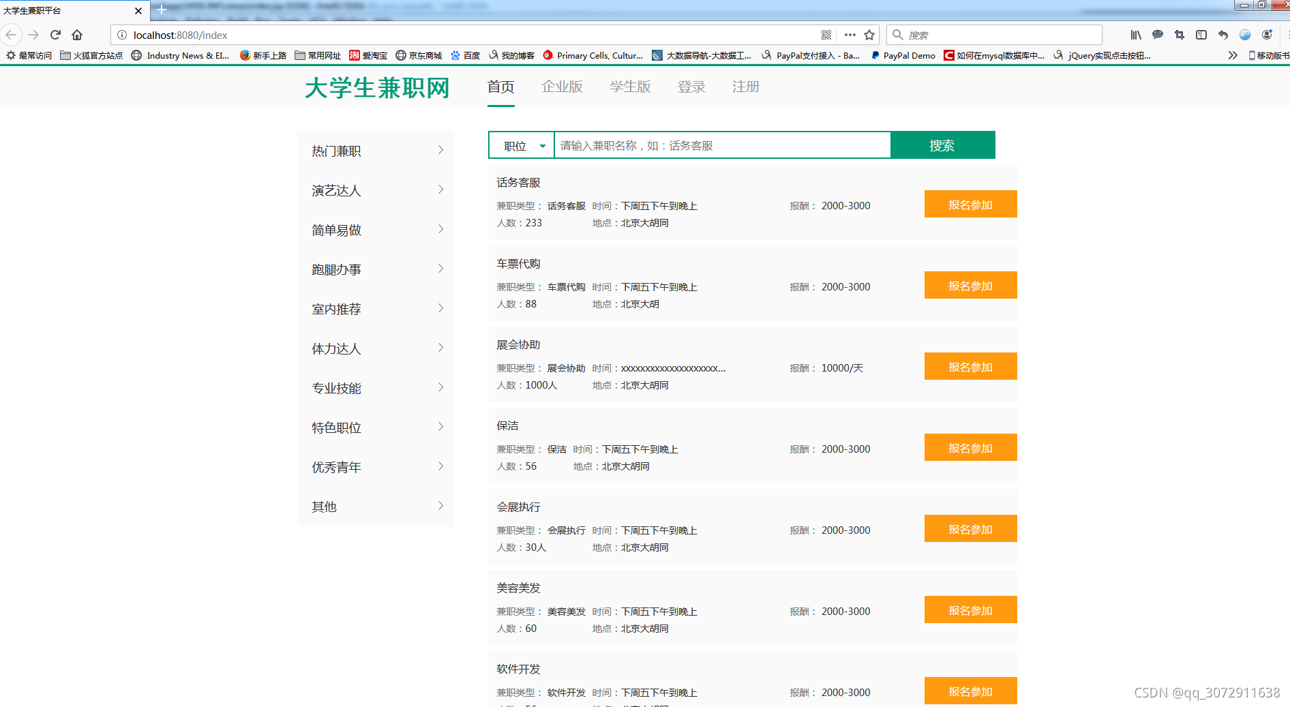Toggle the sidebar toolbar icon
Image resolution: width=1290 pixels, height=707 pixels.
point(1201,35)
